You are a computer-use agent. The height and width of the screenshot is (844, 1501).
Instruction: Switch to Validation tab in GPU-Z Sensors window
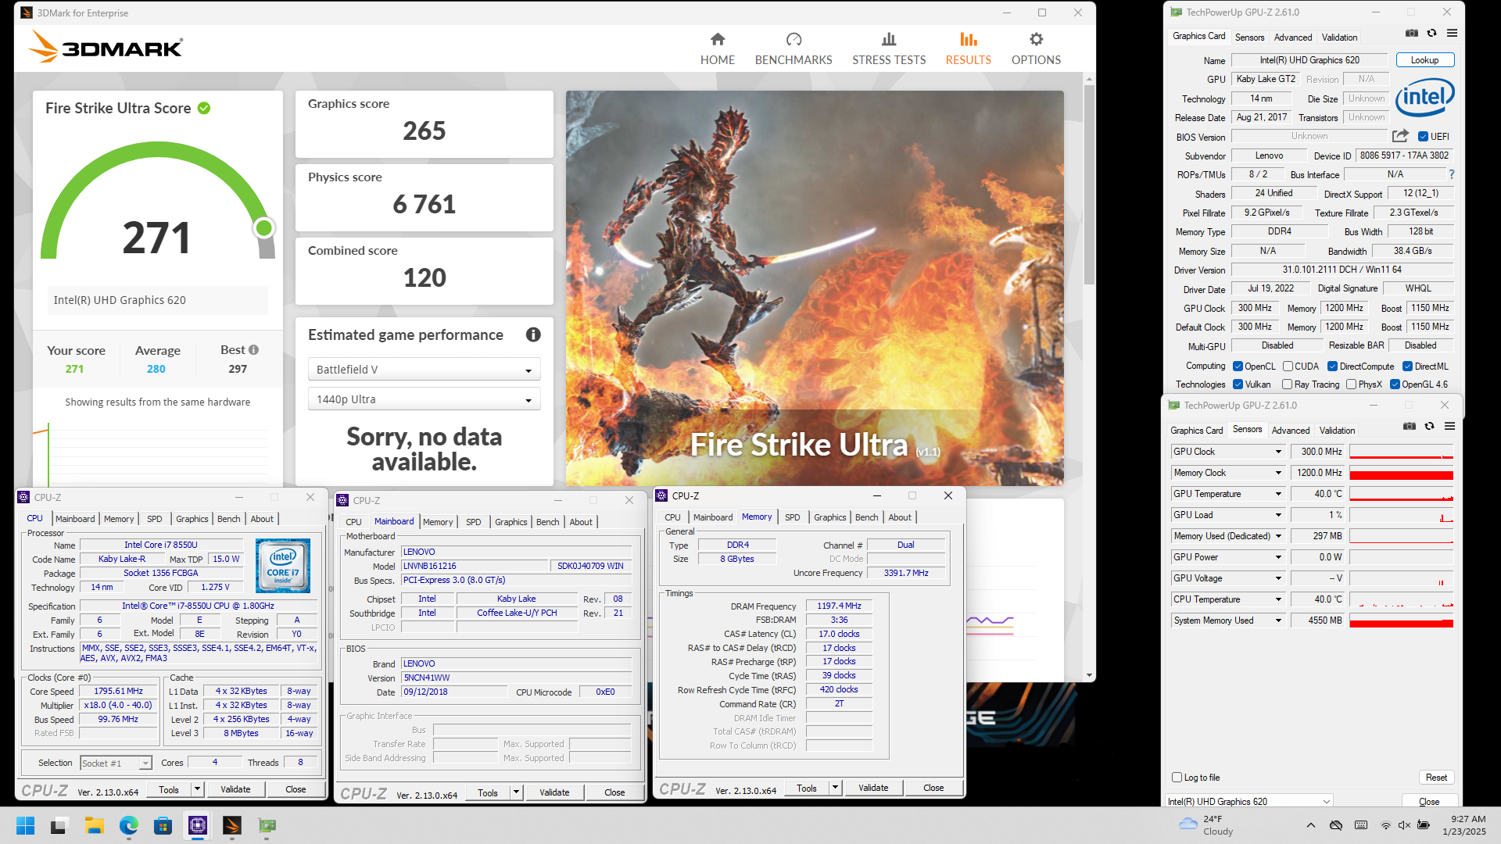pyautogui.click(x=1337, y=430)
